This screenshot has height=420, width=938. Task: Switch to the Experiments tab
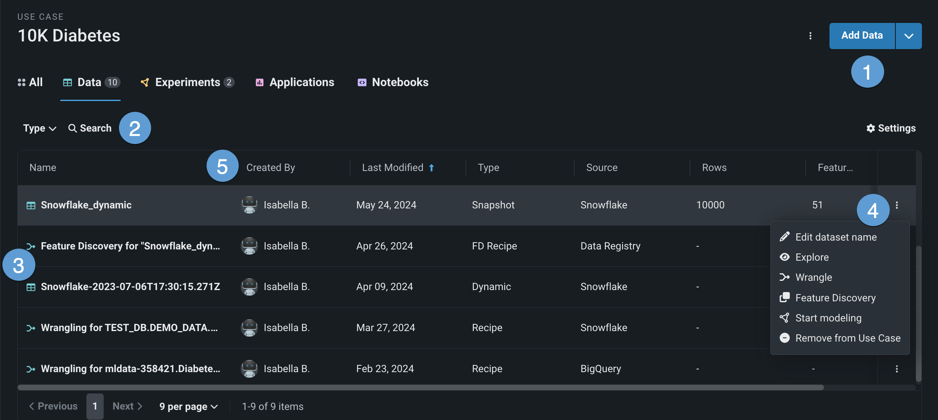click(x=187, y=82)
